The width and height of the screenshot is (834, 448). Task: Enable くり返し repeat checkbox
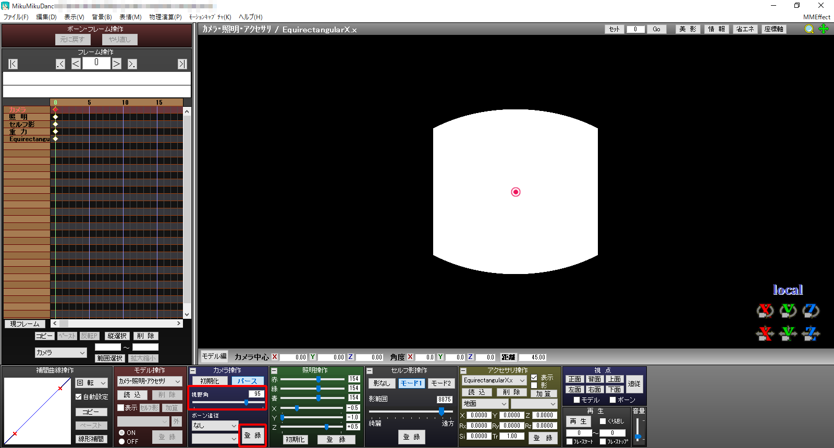pos(603,421)
